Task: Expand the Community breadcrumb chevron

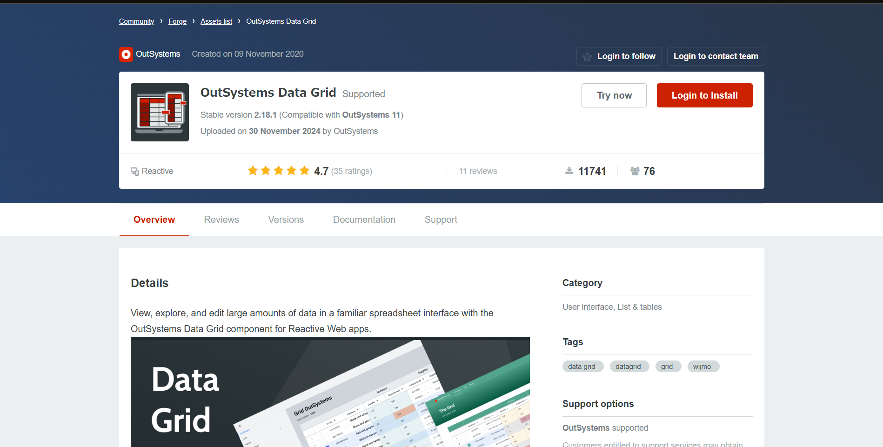Action: (x=161, y=21)
